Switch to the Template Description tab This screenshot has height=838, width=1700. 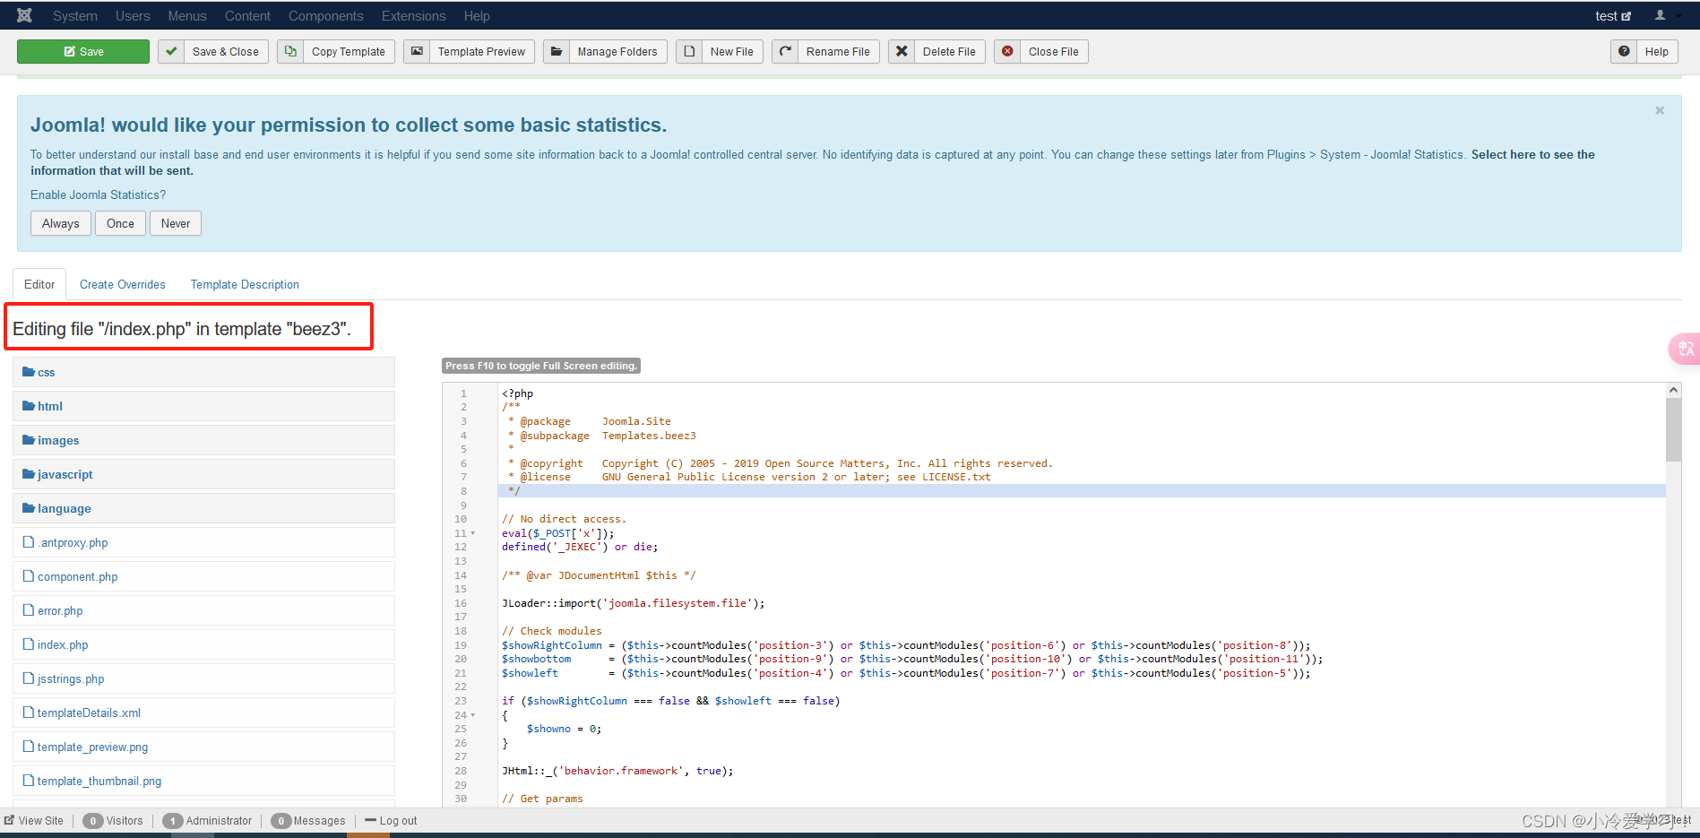pyautogui.click(x=245, y=284)
